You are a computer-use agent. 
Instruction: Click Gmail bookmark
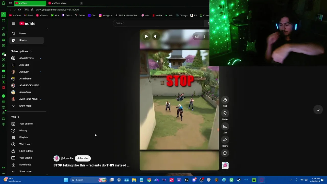(28, 15)
